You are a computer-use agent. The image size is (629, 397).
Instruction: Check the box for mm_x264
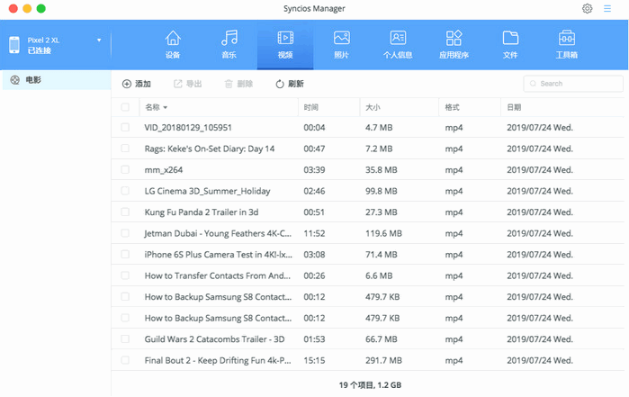[125, 170]
